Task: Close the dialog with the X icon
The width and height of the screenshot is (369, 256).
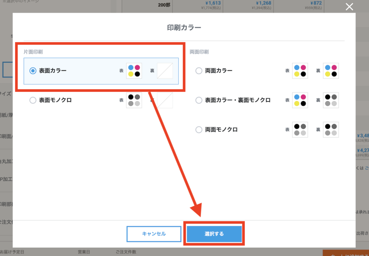Action: coord(350,7)
